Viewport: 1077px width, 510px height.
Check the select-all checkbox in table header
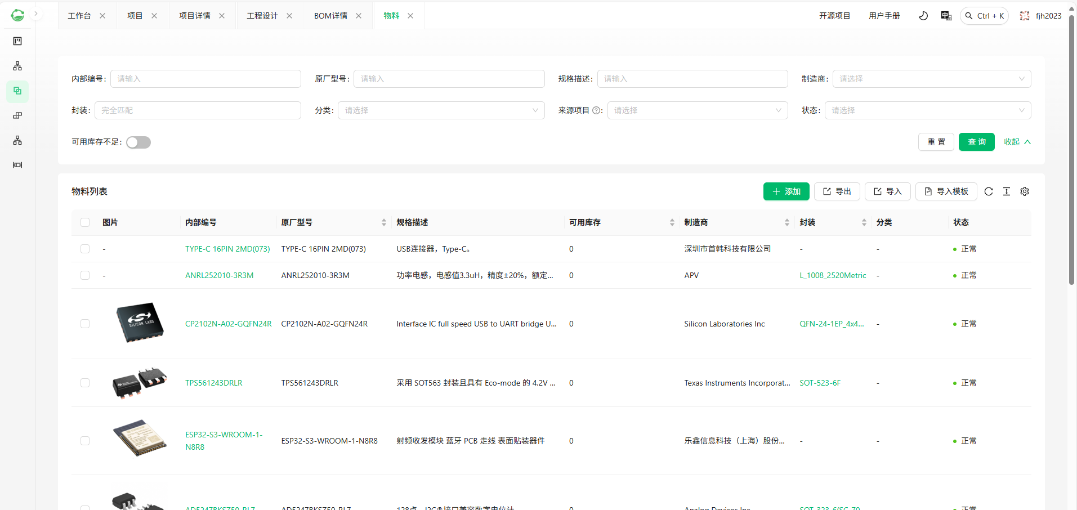85,222
